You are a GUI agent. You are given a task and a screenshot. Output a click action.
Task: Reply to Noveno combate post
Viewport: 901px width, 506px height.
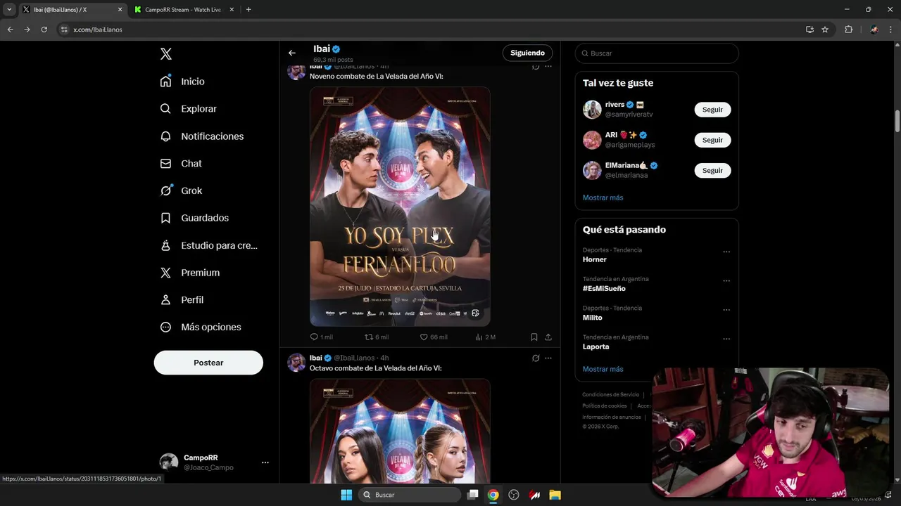[x=322, y=337]
